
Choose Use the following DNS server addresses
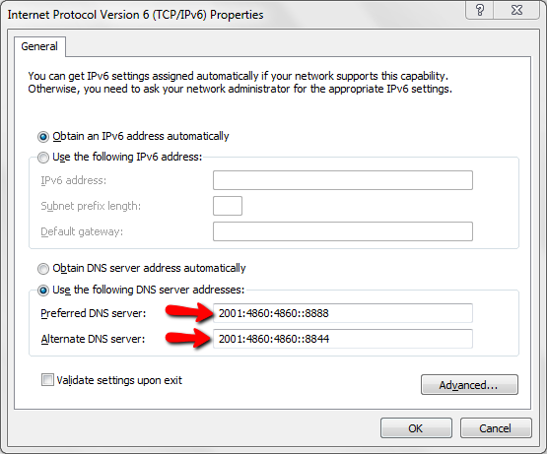pos(43,291)
